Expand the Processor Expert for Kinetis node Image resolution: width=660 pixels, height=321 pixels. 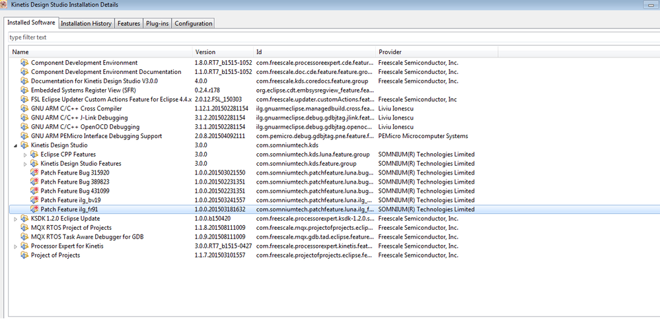click(16, 246)
